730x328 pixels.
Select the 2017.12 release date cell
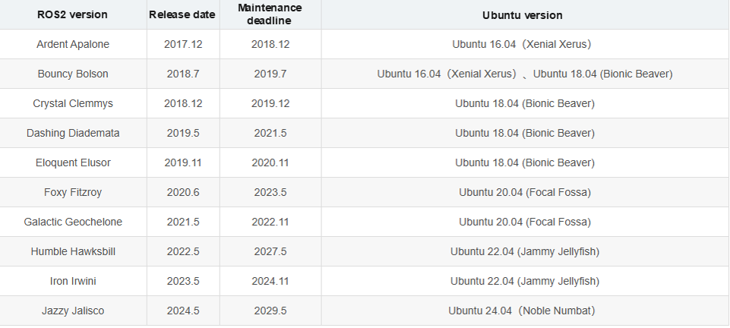point(182,45)
